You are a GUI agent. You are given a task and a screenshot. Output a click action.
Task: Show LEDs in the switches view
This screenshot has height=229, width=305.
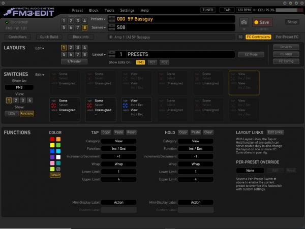12,113
